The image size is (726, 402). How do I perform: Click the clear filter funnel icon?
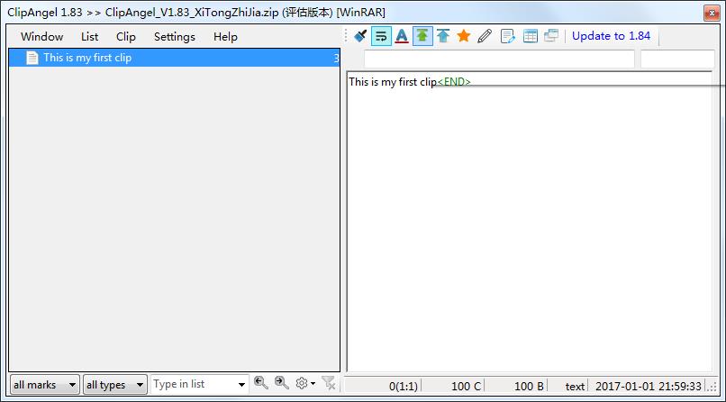(x=328, y=383)
